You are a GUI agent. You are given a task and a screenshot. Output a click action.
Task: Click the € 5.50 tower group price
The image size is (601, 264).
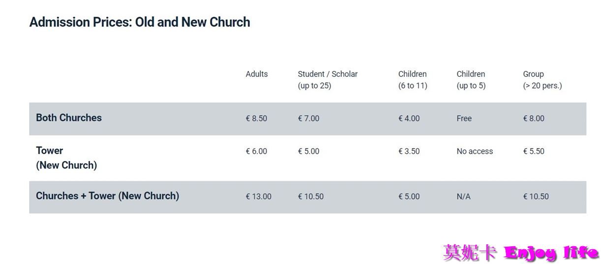point(534,151)
